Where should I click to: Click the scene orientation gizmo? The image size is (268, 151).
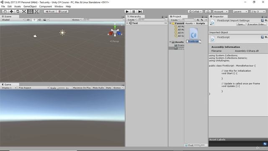pyautogui.click(x=115, y=32)
